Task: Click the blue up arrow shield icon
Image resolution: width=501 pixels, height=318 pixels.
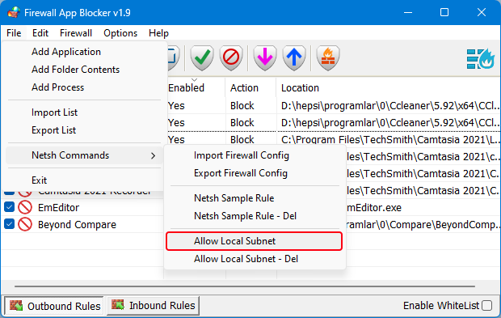Action: [x=294, y=58]
